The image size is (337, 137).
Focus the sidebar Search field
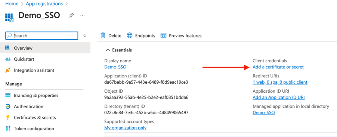point(42,36)
